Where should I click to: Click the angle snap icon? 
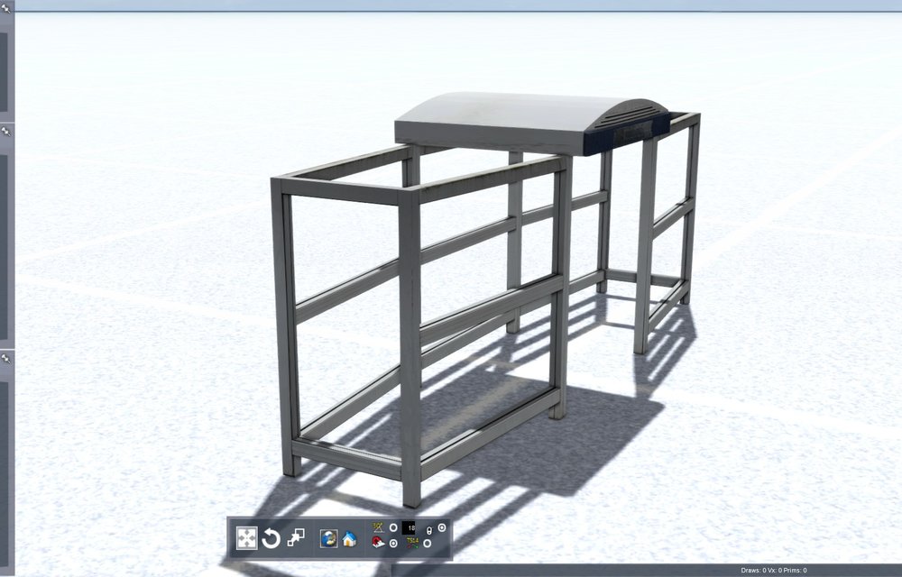pos(378,527)
